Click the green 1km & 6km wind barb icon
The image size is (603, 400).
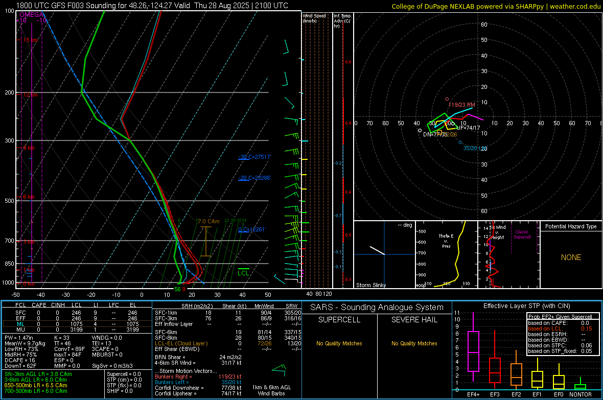(x=279, y=370)
